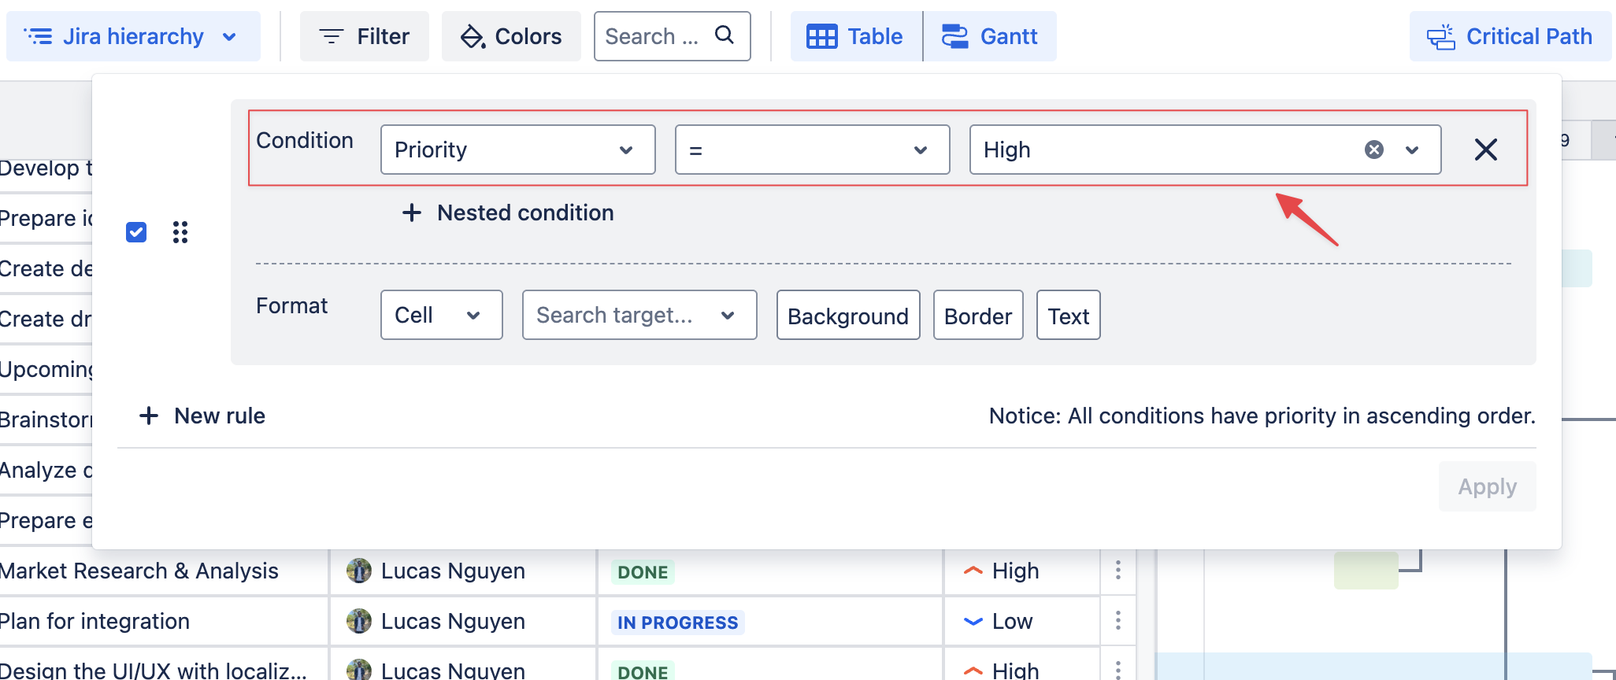The image size is (1616, 680).
Task: Open the Background color format option
Action: coord(847,316)
